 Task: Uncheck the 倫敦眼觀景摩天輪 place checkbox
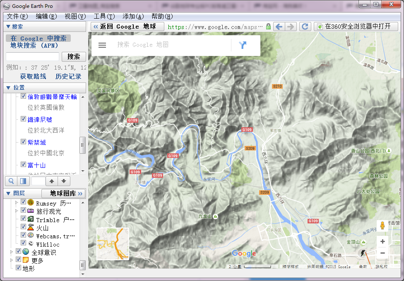tap(23, 96)
